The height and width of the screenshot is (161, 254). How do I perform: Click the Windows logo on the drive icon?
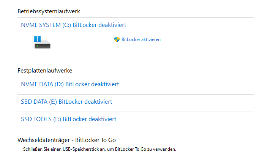click(x=37, y=39)
